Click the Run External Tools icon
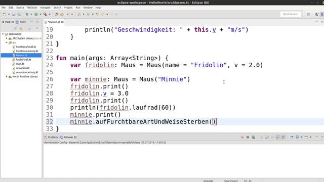The width and height of the screenshot is (324, 182). [x=45, y=14]
